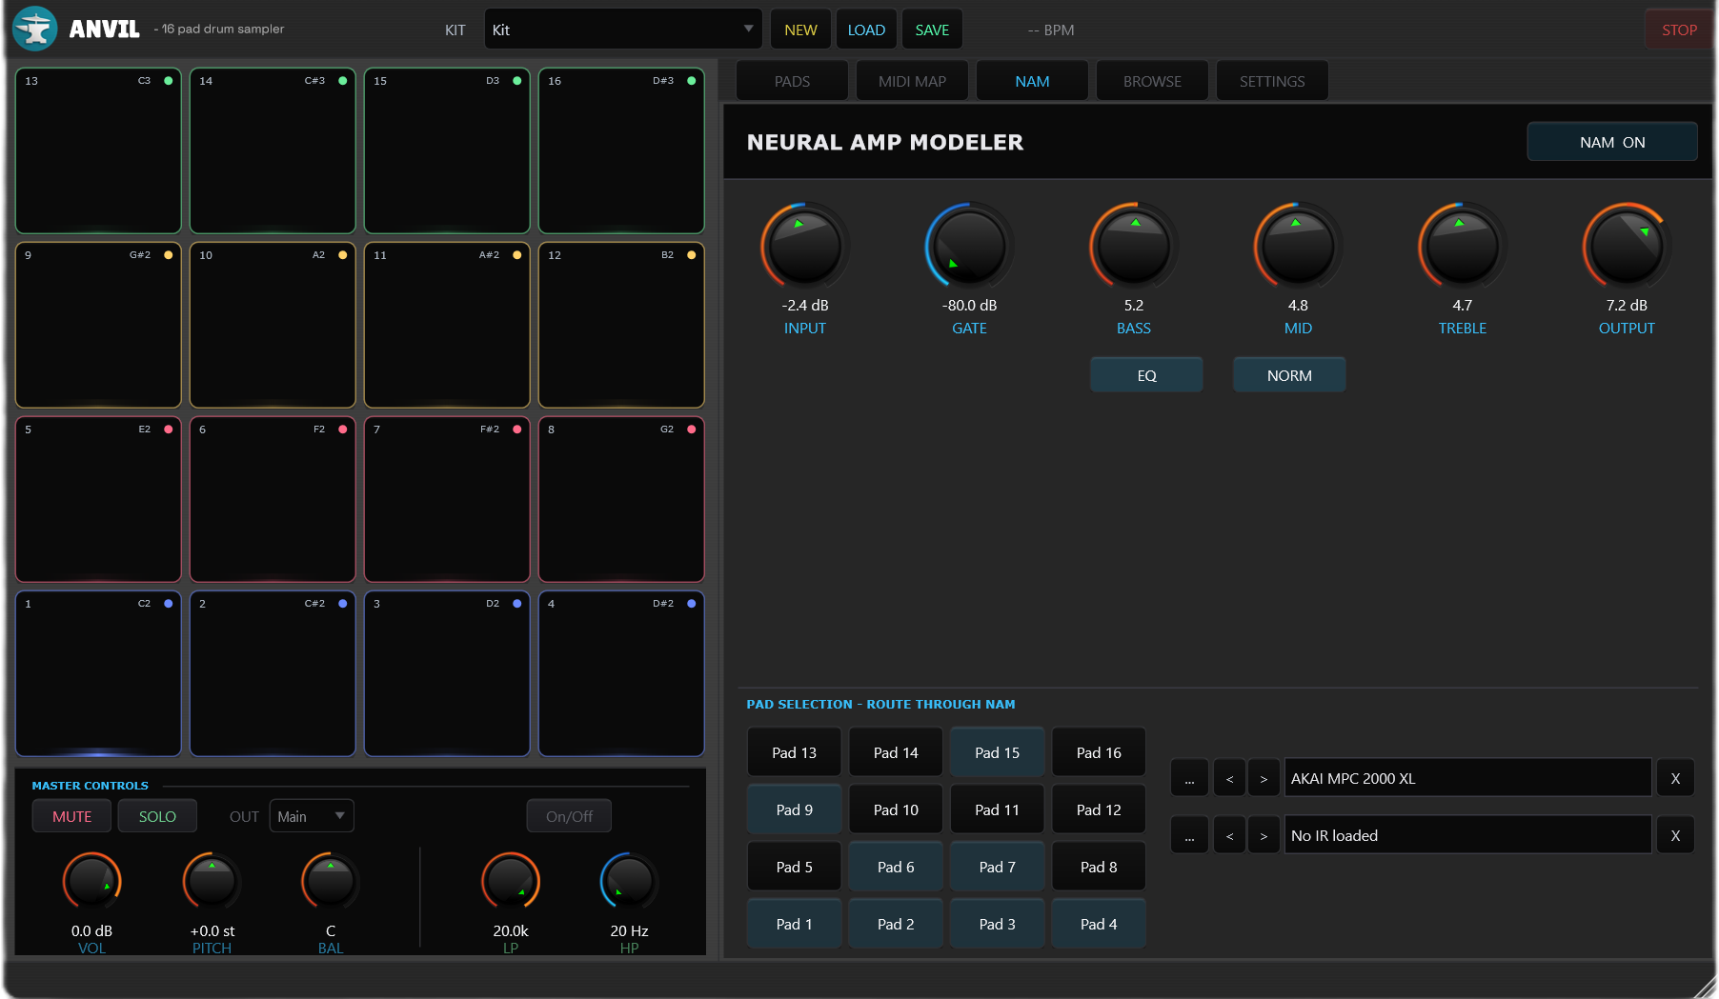The height and width of the screenshot is (999, 1719).
Task: Toggle Pad 13 NAM routing
Action: (794, 752)
